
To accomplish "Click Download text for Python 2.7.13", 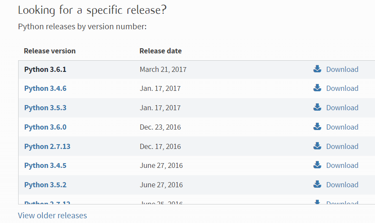I will [x=342, y=146].
